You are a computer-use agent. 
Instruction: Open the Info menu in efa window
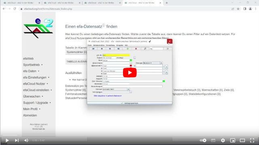pos(126,45)
